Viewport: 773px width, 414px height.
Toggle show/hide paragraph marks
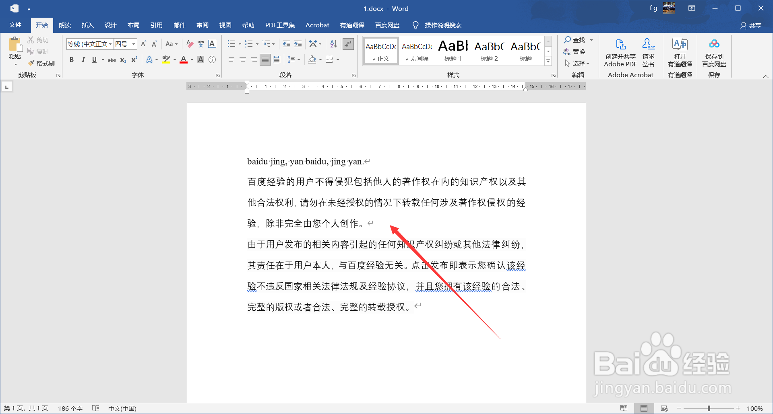(x=348, y=44)
